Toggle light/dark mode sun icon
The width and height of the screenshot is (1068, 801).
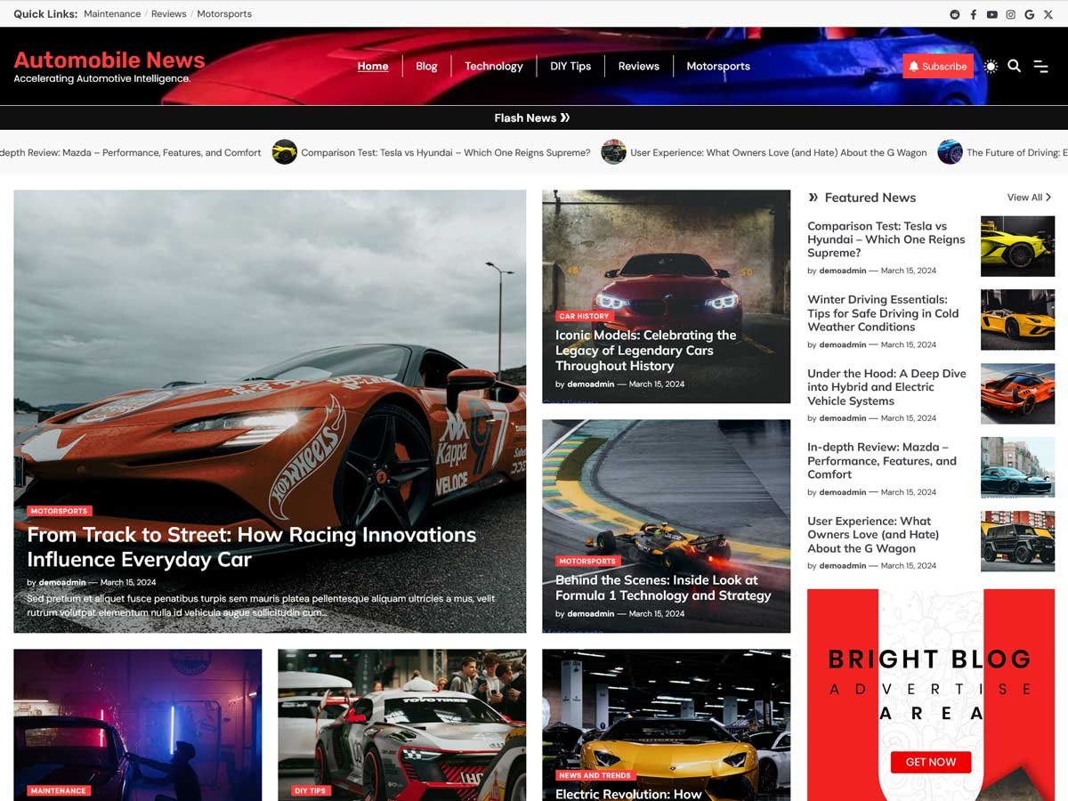pos(991,66)
